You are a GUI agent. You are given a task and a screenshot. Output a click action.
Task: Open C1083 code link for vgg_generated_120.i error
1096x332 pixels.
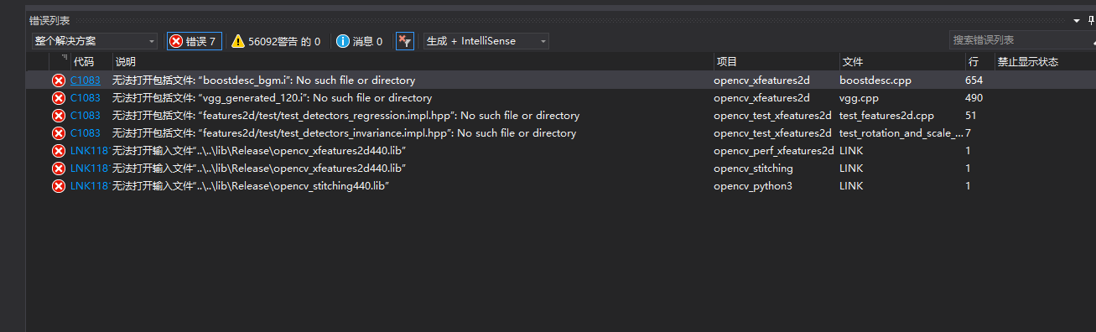coord(85,98)
